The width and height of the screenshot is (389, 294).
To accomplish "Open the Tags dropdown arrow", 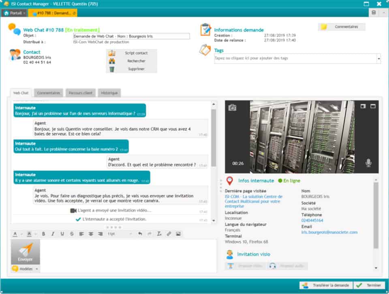I will tap(378, 58).
